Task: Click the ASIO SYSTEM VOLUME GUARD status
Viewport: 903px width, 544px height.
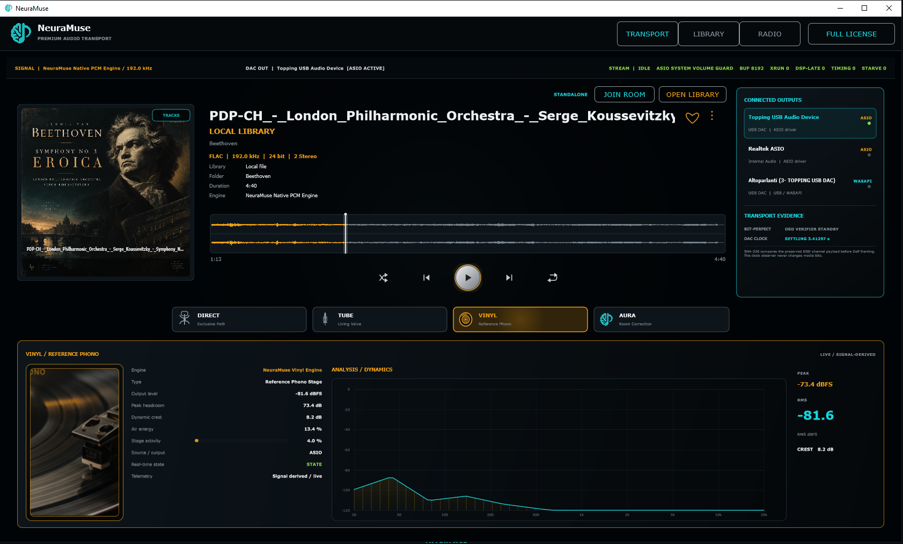Action: point(695,69)
